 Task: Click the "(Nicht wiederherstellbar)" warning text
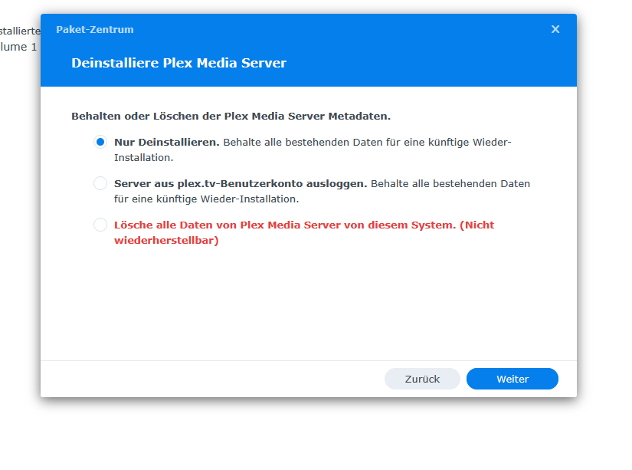(x=166, y=240)
